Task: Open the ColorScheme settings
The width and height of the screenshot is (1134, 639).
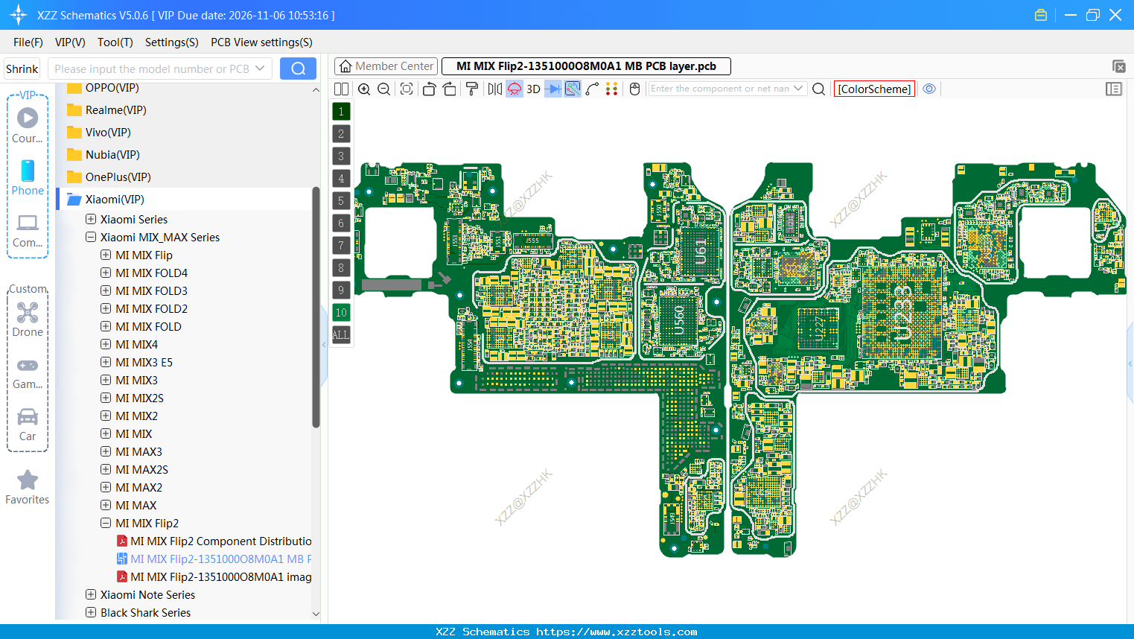Action: 874,89
